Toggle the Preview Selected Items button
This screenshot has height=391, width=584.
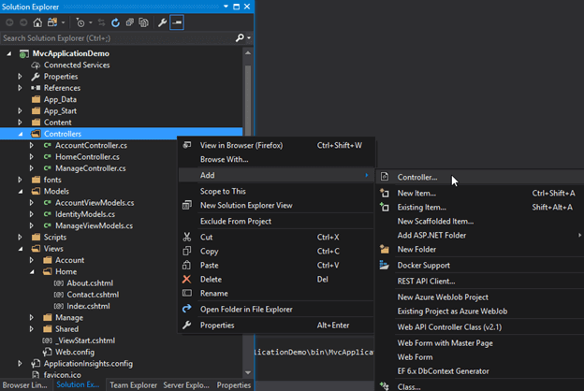pos(177,22)
